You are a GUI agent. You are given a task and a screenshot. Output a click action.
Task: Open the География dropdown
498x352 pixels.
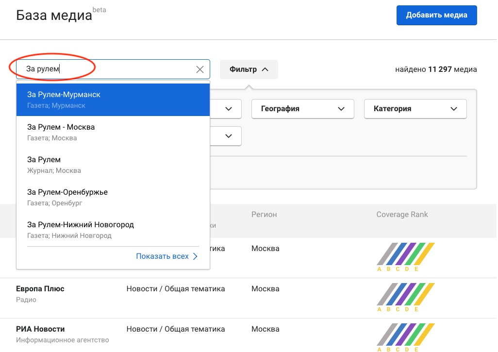tap(303, 109)
